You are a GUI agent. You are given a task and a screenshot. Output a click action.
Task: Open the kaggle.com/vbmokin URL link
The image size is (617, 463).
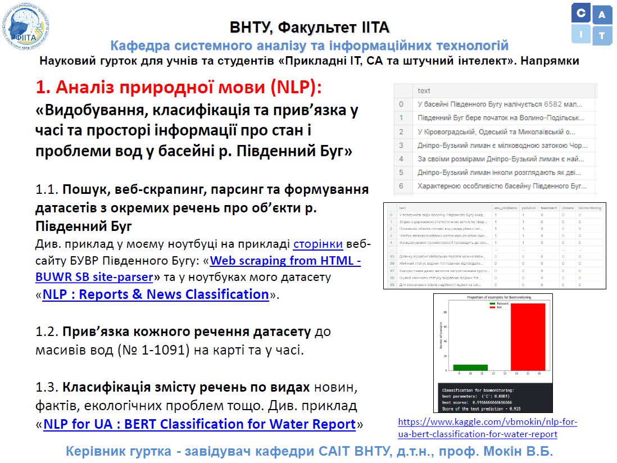(x=488, y=428)
